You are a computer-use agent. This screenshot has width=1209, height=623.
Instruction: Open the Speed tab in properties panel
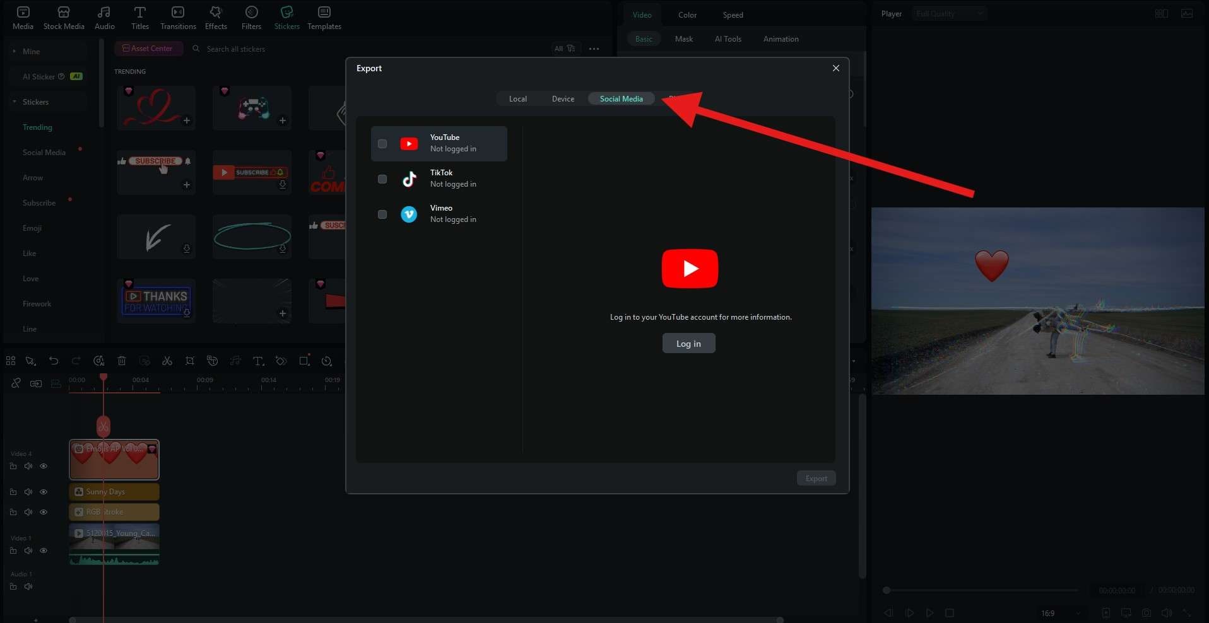(733, 15)
